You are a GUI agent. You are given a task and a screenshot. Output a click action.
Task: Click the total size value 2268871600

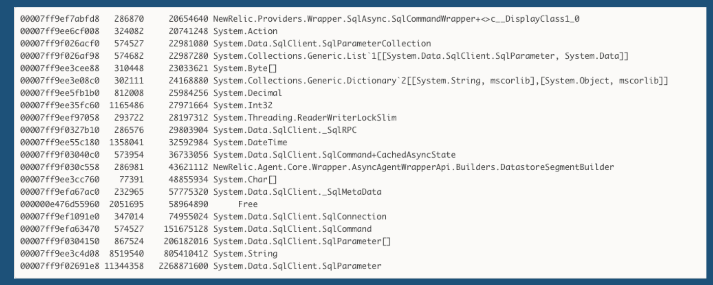(x=183, y=266)
